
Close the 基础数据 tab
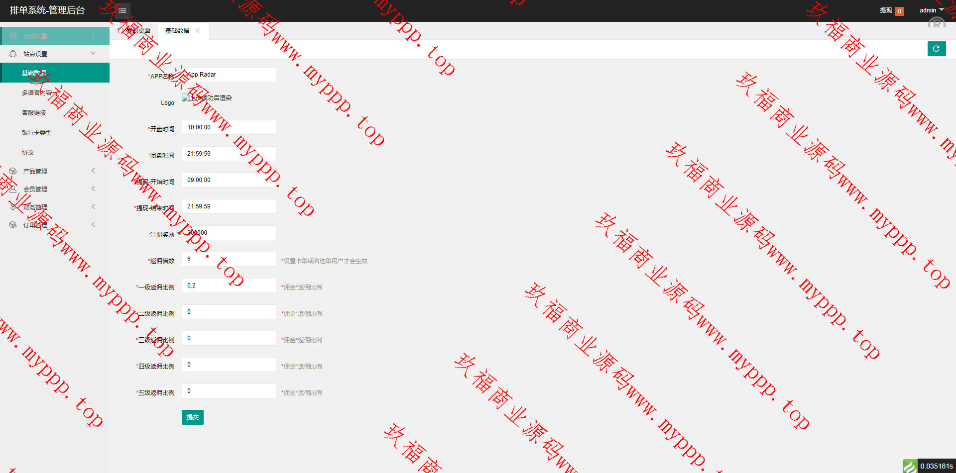coord(198,31)
